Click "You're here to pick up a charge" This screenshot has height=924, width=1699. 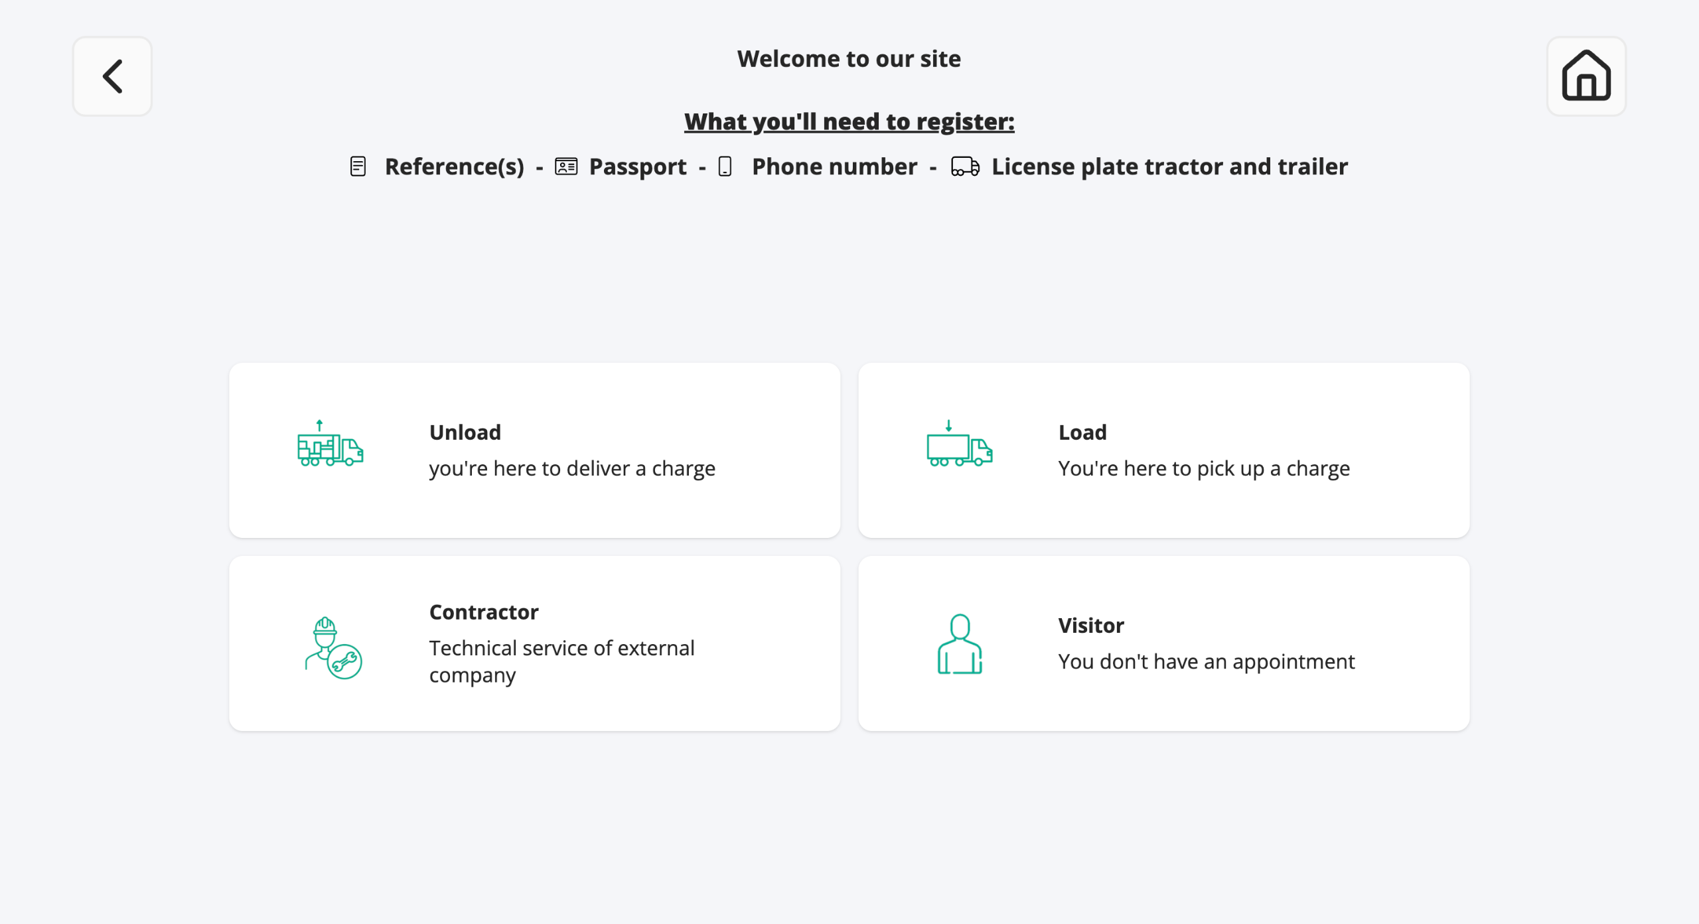point(1204,469)
